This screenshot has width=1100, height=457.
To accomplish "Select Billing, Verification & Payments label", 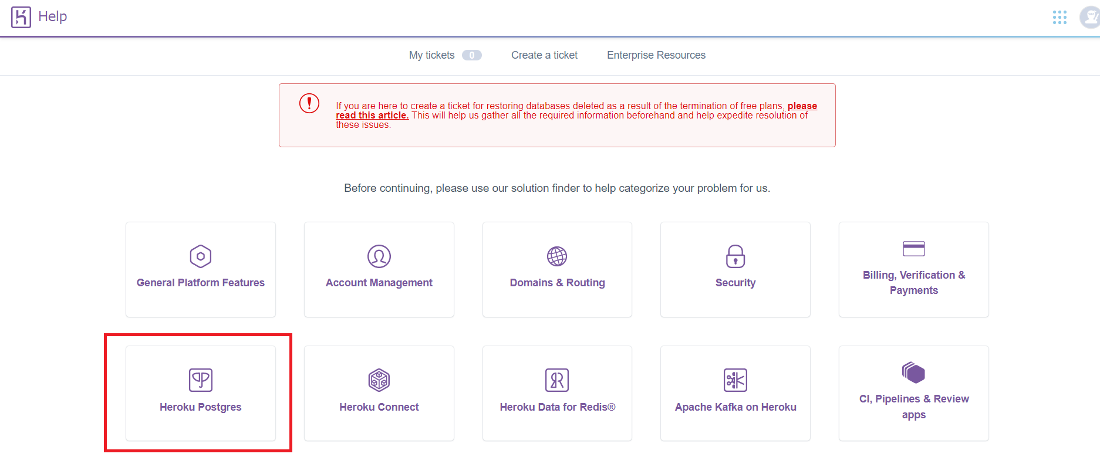I will (914, 283).
